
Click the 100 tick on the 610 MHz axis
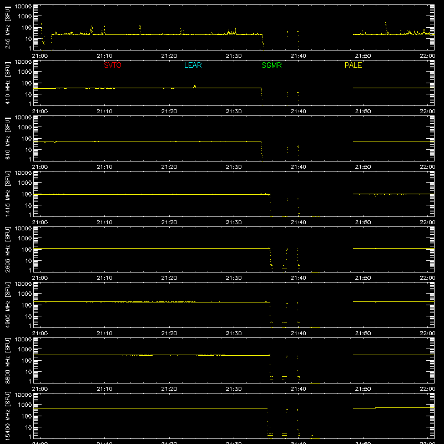point(27,139)
